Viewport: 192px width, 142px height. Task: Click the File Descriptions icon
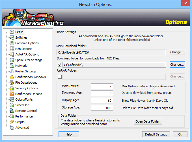coord(12,83)
